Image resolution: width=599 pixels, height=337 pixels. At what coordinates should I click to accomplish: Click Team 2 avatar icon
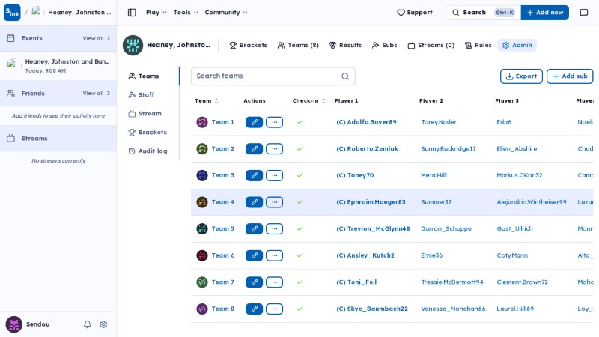click(201, 148)
